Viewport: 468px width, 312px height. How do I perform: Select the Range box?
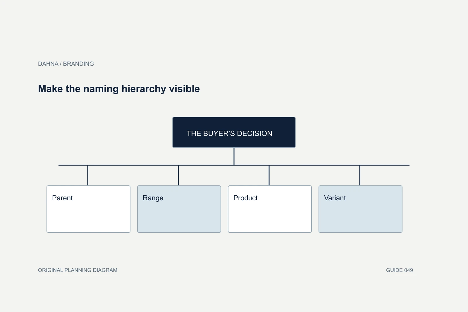tap(179, 209)
